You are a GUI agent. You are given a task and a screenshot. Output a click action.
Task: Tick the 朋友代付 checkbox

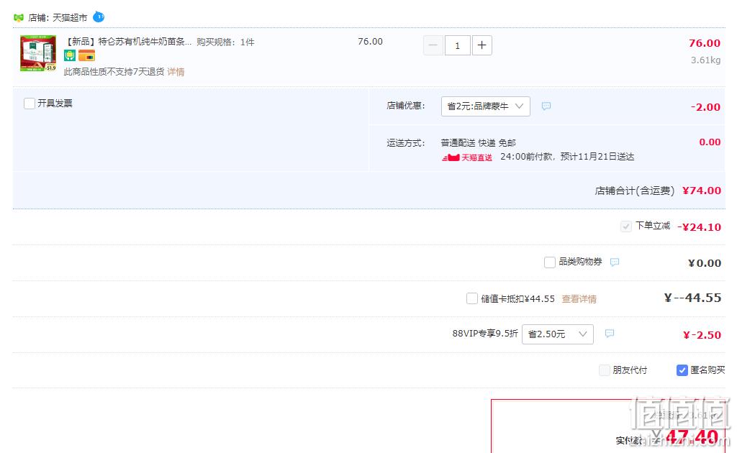(605, 370)
